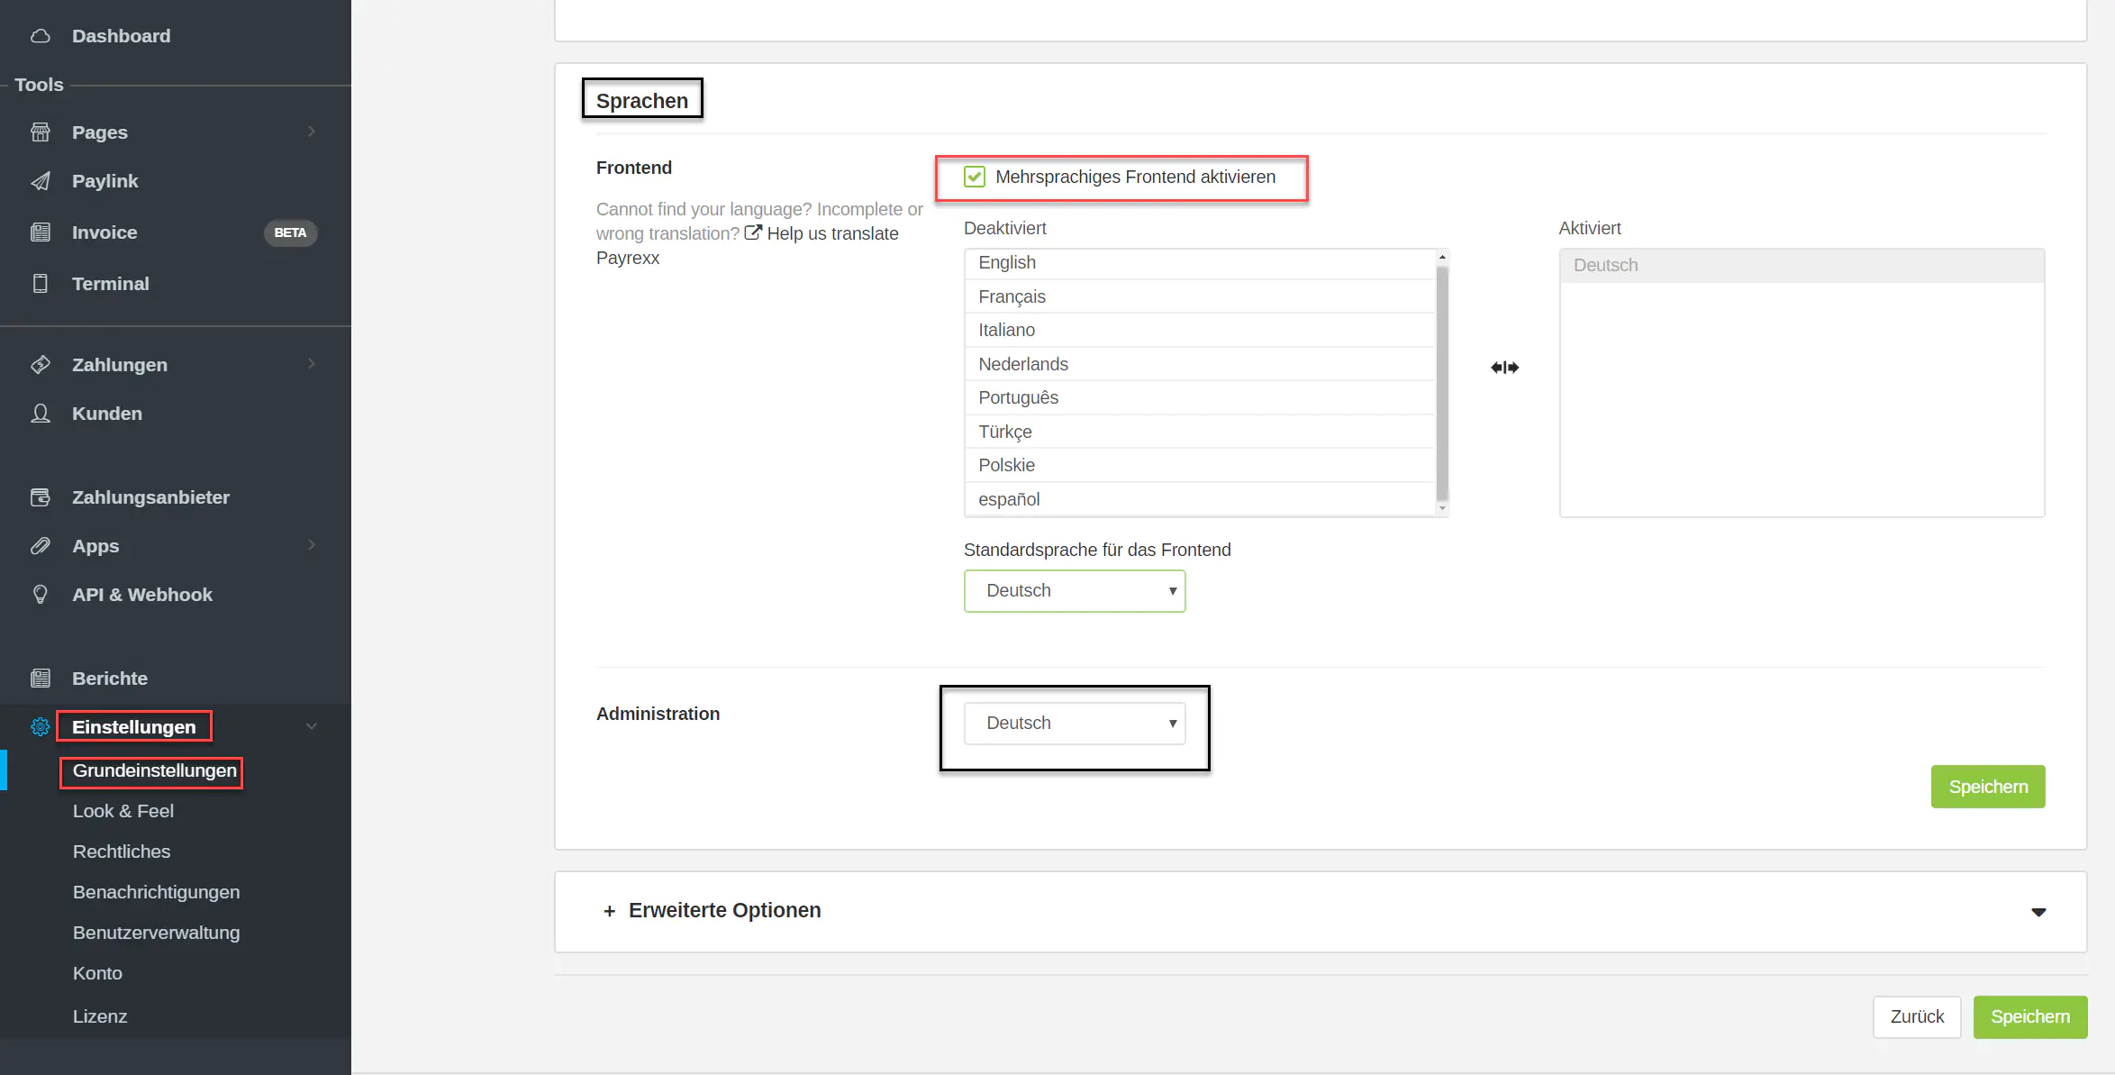Click the Zurück button
Image resolution: width=2115 pixels, height=1075 pixels.
point(1916,1016)
